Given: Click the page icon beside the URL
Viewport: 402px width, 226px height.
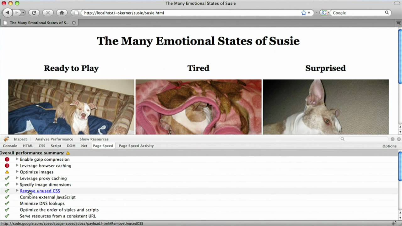Looking at the screenshot, I should (76, 13).
